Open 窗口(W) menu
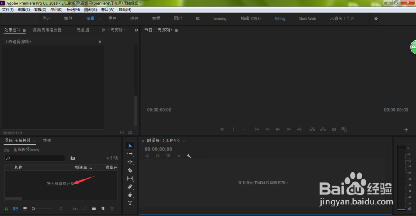This screenshot has height=216, width=416. (x=107, y=10)
